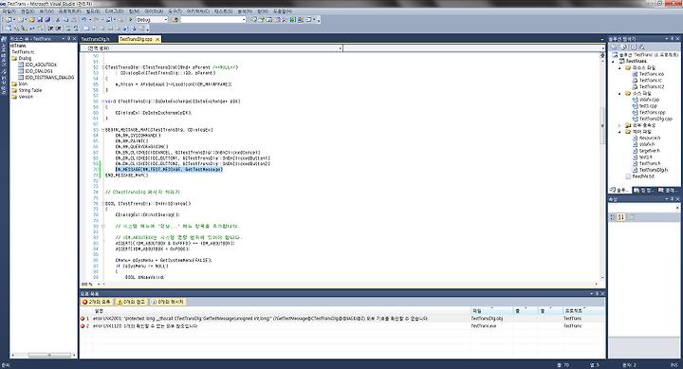Expand the external dependencies folder
This screenshot has height=369, width=683.
point(618,125)
